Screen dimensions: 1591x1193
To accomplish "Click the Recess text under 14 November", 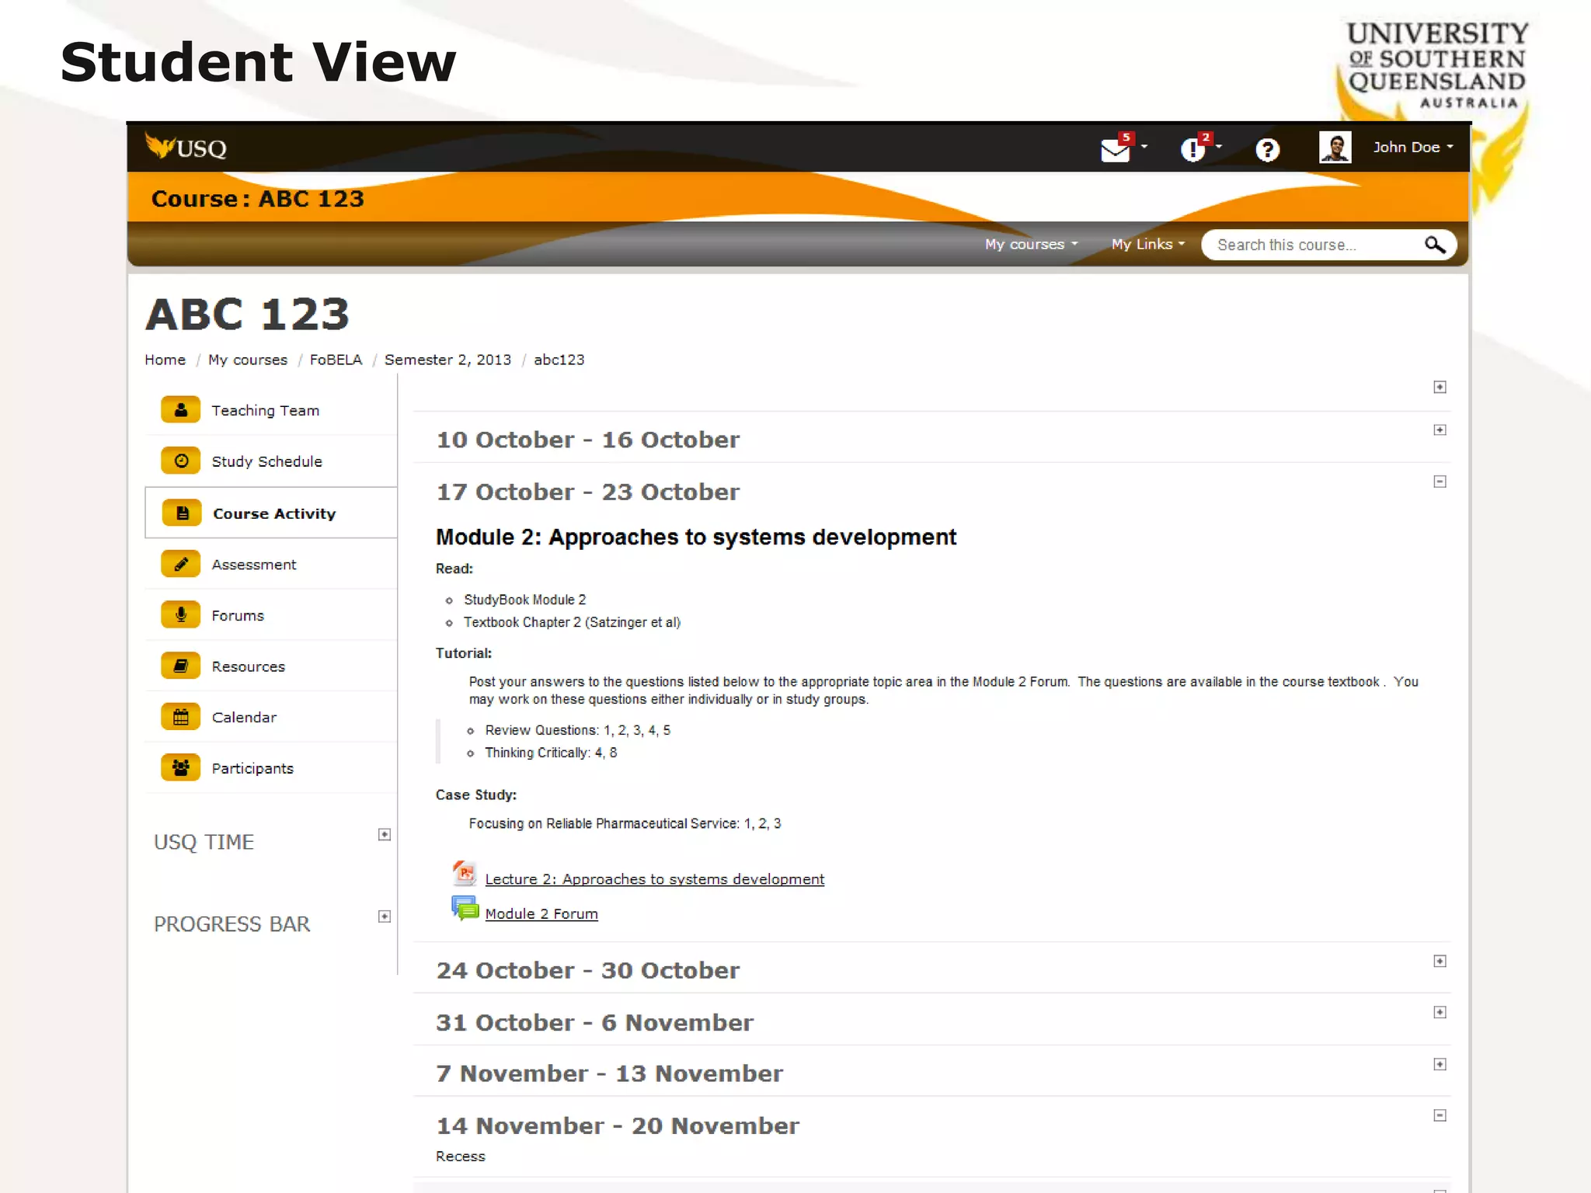I will tap(461, 1156).
